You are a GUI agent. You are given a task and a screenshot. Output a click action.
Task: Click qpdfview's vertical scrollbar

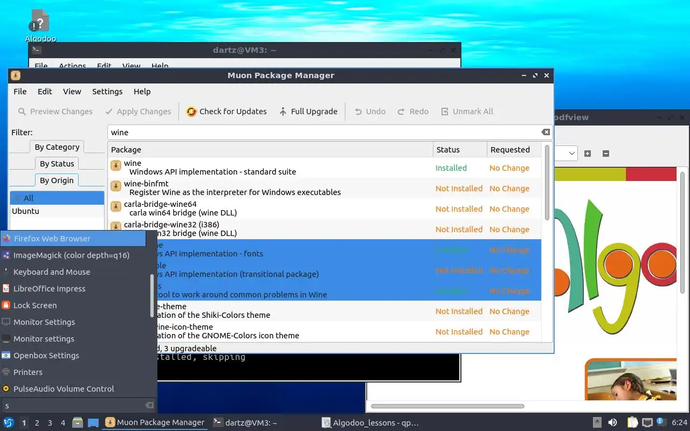683,232
